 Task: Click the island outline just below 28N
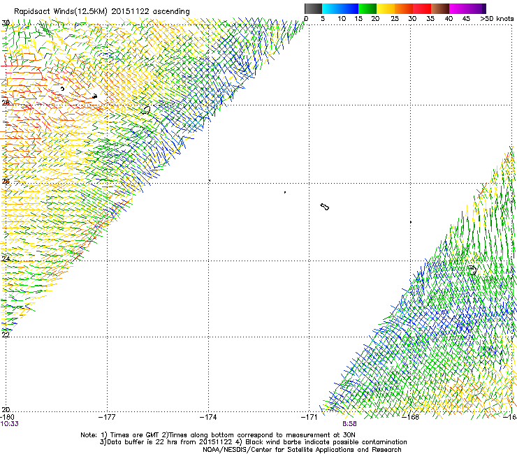[x=146, y=110]
